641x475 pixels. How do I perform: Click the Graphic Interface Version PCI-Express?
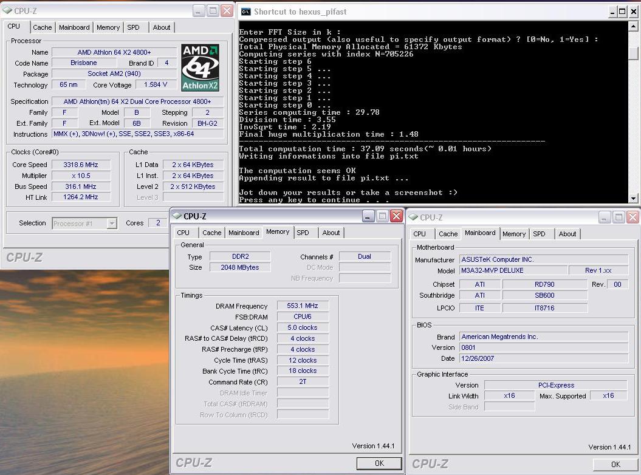(x=556, y=385)
